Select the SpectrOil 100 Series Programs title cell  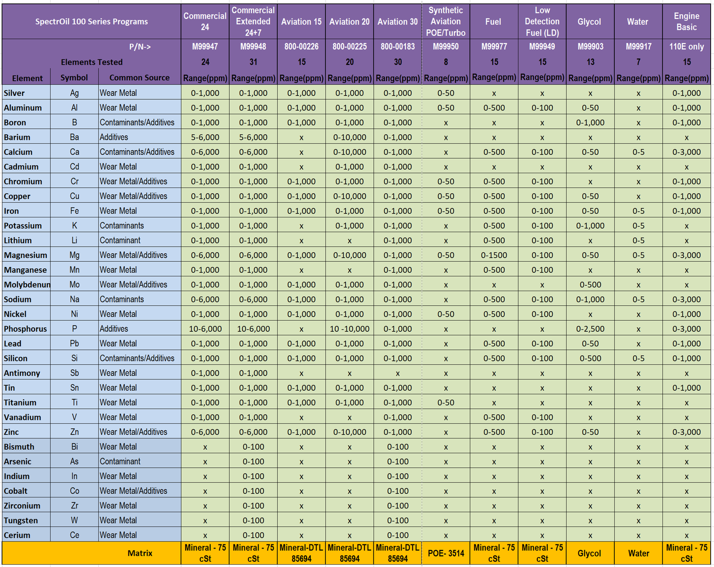(91, 21)
